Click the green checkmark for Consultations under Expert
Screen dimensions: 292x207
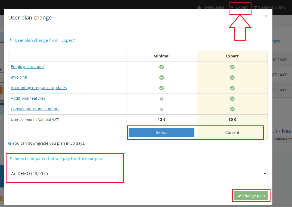pyautogui.click(x=232, y=109)
